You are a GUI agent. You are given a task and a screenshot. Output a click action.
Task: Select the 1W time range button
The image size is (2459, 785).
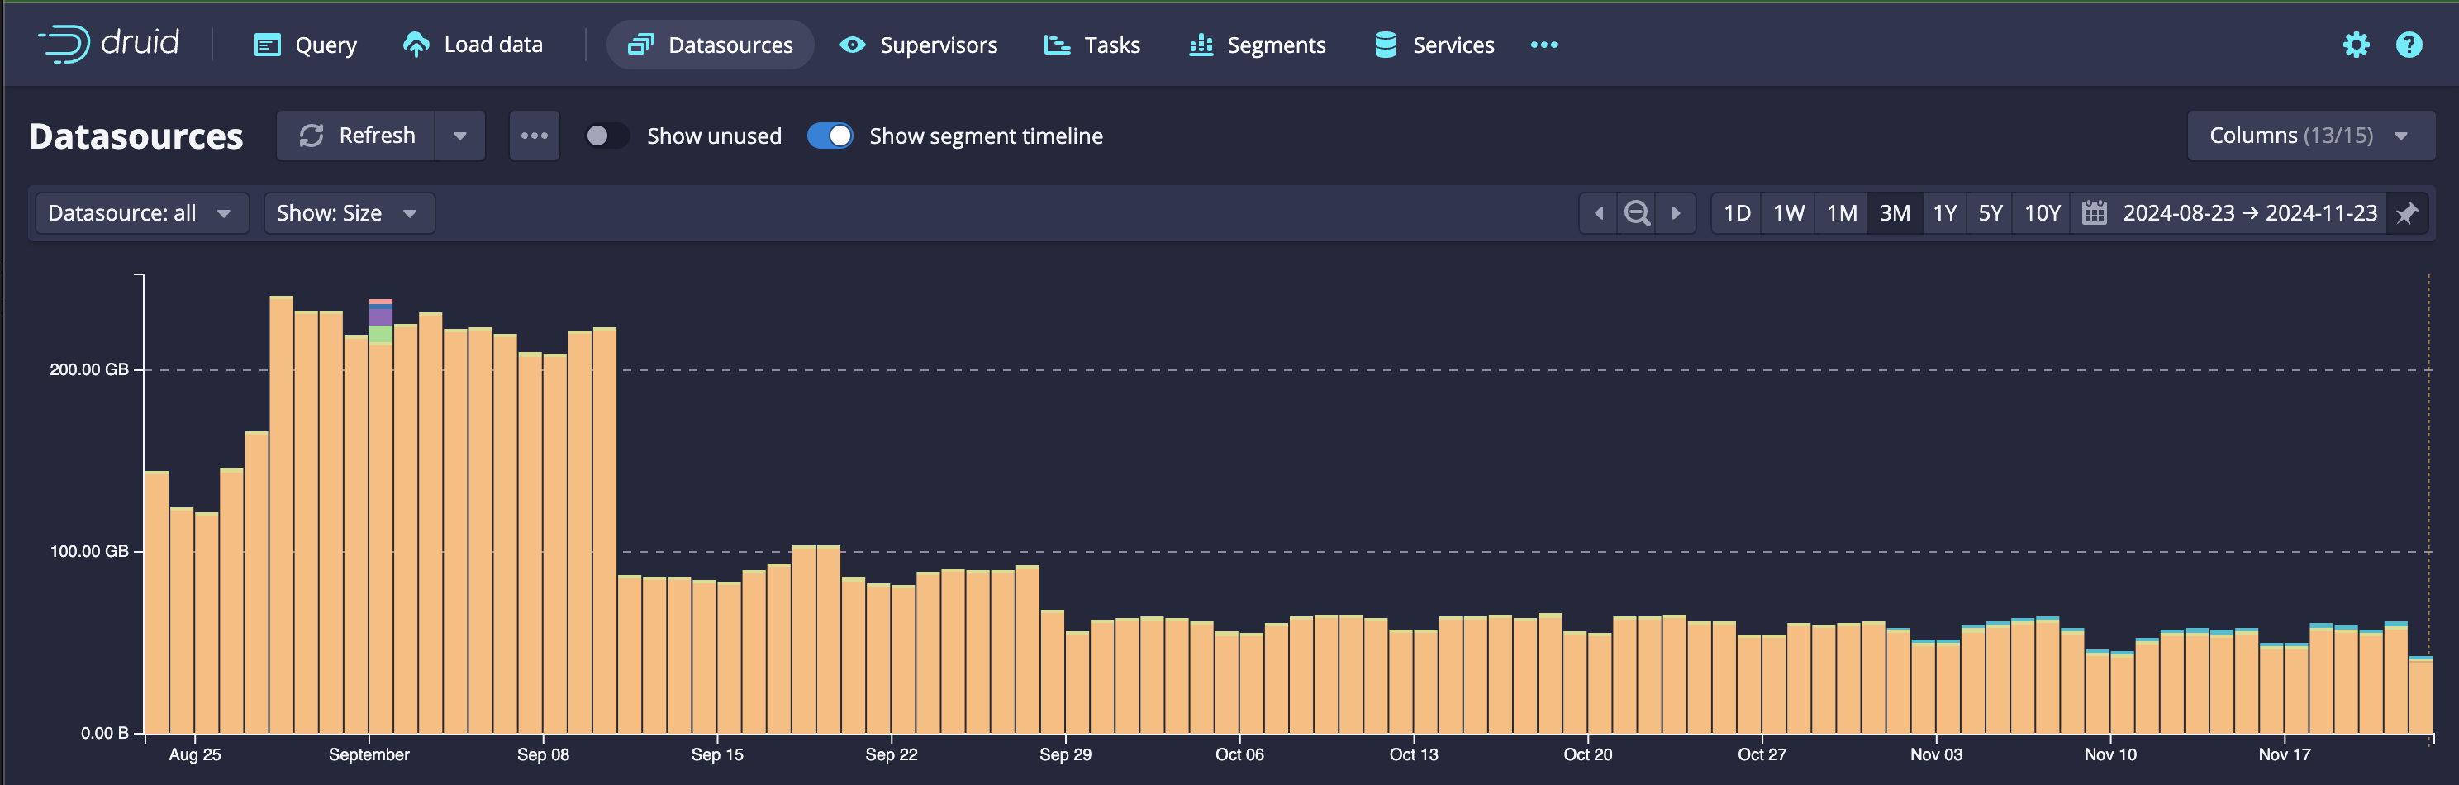[x=1788, y=213]
